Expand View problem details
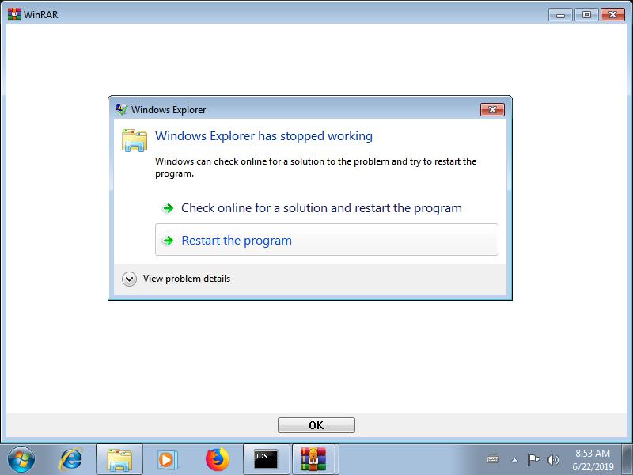633x475 pixels. coord(176,279)
